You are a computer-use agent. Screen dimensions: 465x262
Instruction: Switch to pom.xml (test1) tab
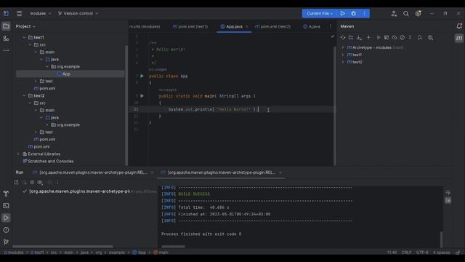[190, 26]
